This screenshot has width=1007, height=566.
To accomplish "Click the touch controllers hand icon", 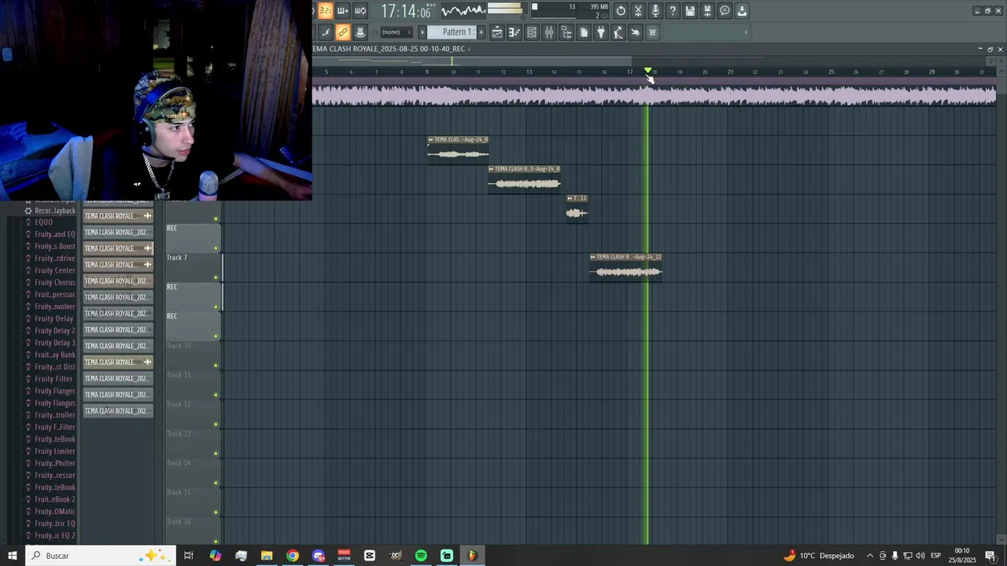I will (x=636, y=32).
